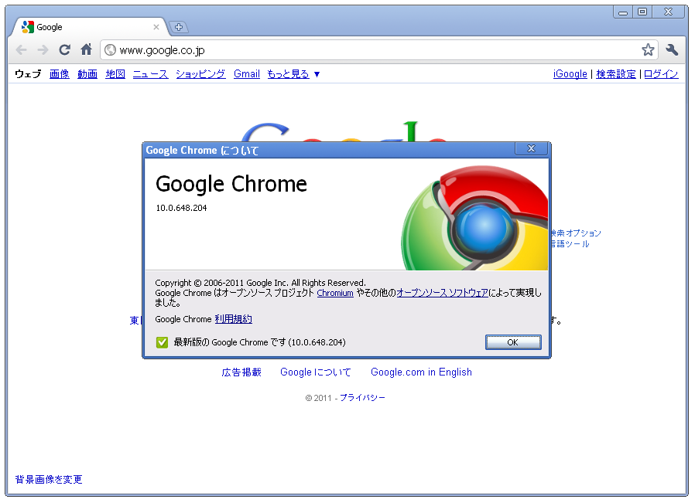Open the オープンソース ソフトウェア link
695x503 pixels.
[443, 293]
